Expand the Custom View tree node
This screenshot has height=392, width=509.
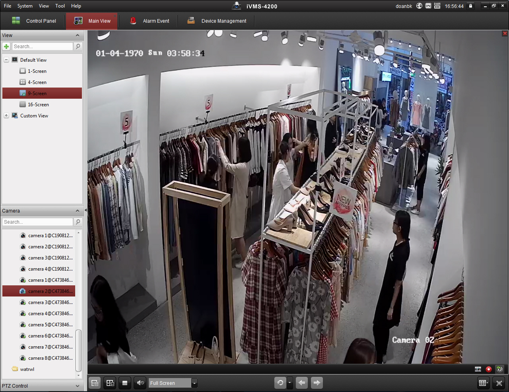pyautogui.click(x=6, y=116)
